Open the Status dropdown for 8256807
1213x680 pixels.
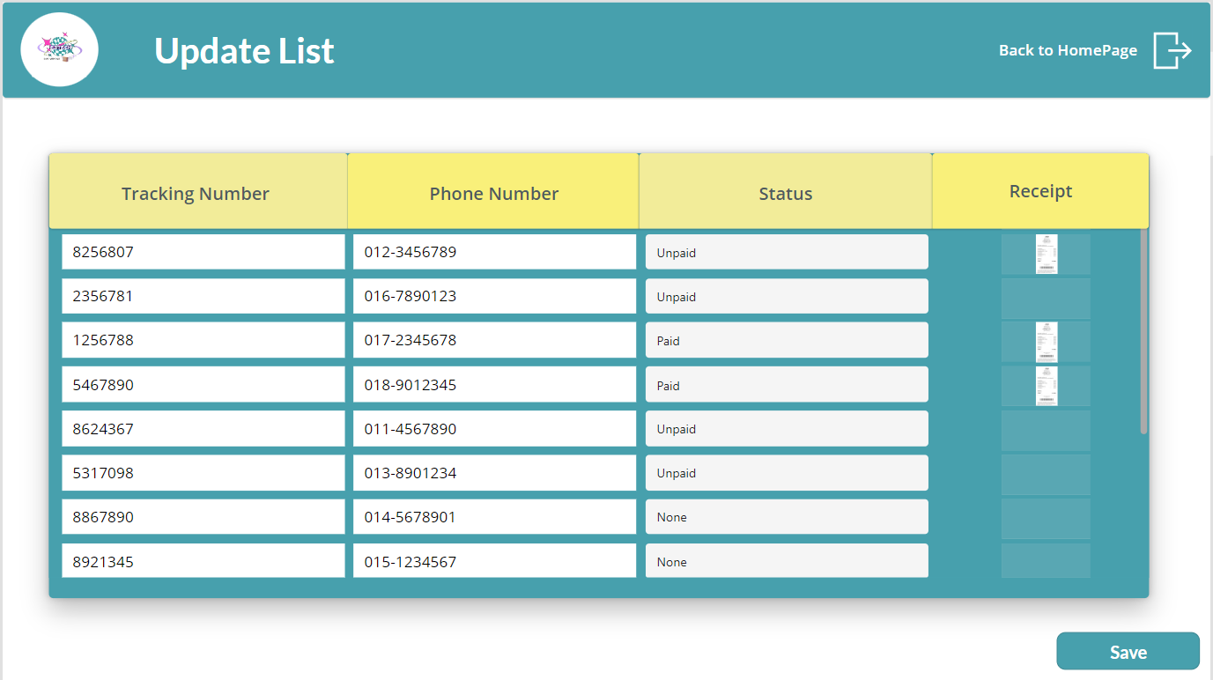[x=786, y=252]
